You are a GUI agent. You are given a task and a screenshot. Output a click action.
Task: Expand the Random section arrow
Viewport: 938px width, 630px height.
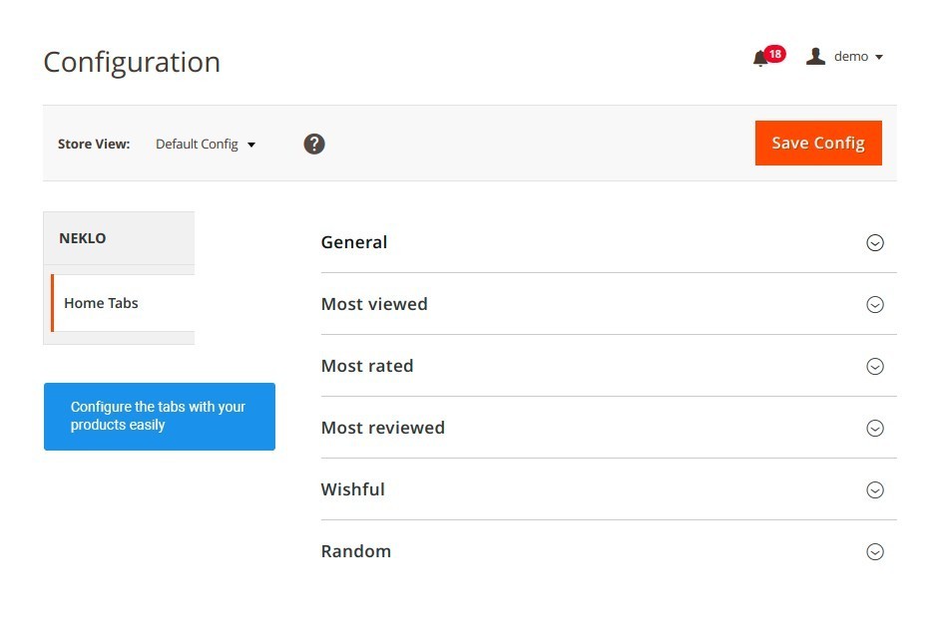pyautogui.click(x=875, y=551)
